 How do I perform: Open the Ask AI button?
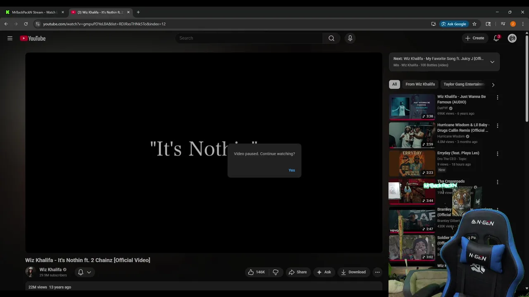click(324, 272)
